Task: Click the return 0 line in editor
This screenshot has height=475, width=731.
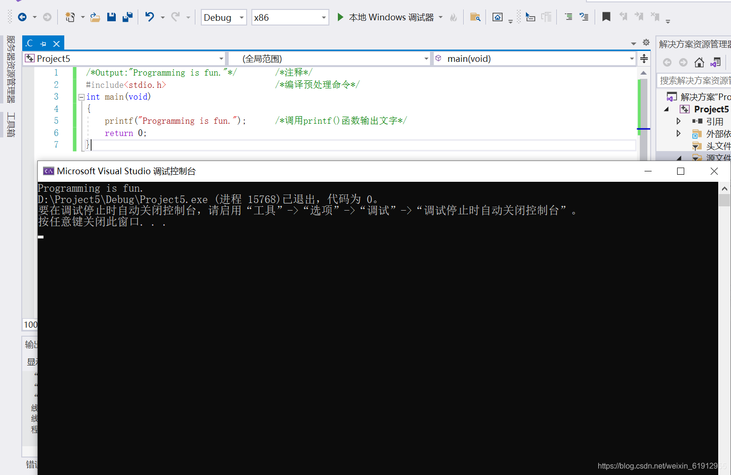Action: click(126, 133)
